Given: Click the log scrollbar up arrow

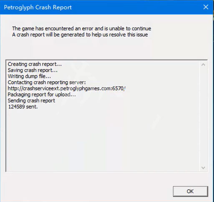Looking at the screenshot, I should [203, 65].
